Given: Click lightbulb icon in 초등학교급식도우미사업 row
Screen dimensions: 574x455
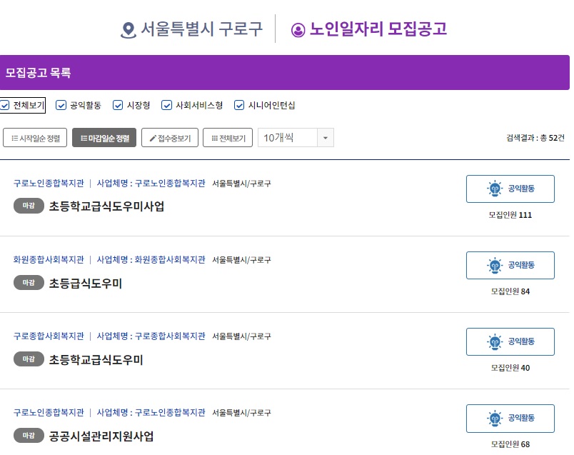Looking at the screenshot, I should coord(495,189).
